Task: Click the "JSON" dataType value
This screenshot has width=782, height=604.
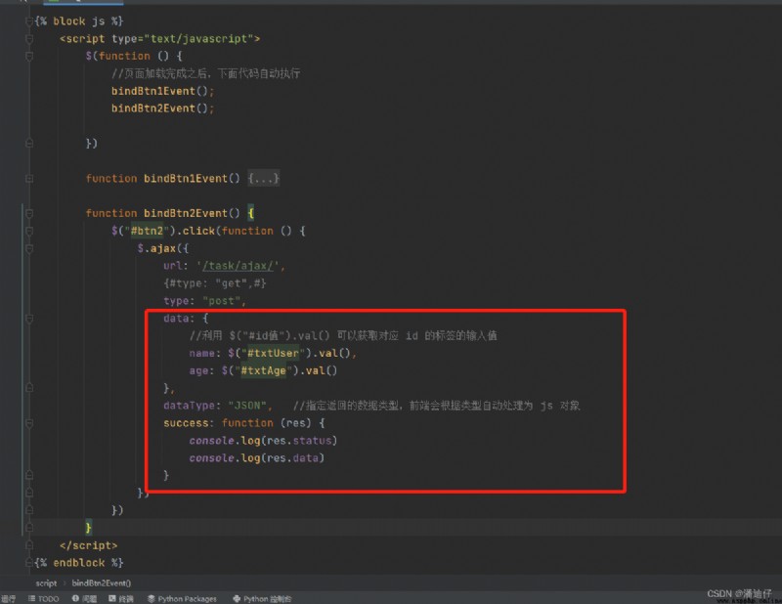Action: point(247,406)
